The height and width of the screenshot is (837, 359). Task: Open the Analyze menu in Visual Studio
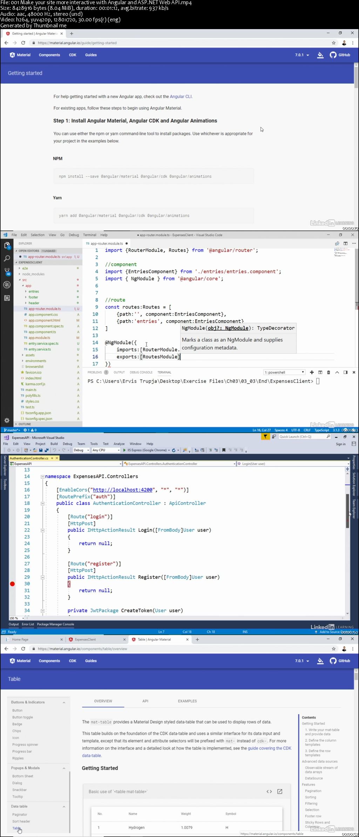[x=119, y=444]
